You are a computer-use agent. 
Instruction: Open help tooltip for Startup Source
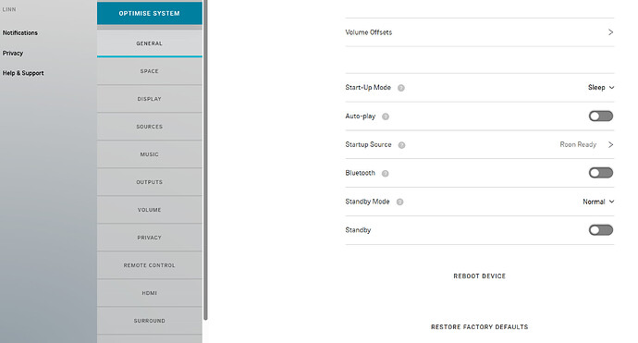[401, 145]
